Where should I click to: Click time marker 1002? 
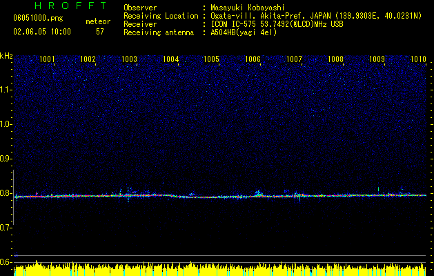point(88,59)
